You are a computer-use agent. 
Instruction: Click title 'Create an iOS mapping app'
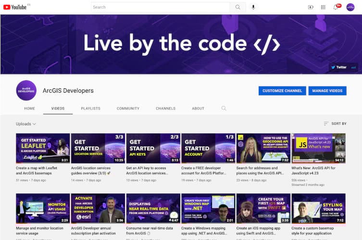click(x=258, y=231)
